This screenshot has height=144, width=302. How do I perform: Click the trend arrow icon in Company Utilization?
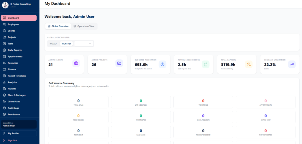pyautogui.click(x=292, y=64)
